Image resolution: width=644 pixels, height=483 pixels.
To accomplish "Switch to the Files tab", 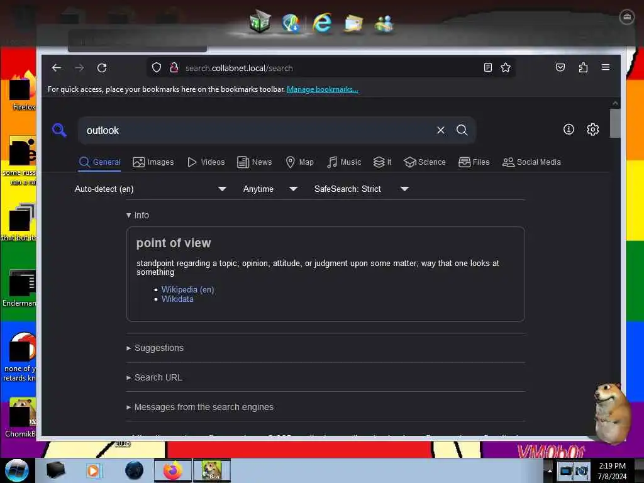I will 474,162.
